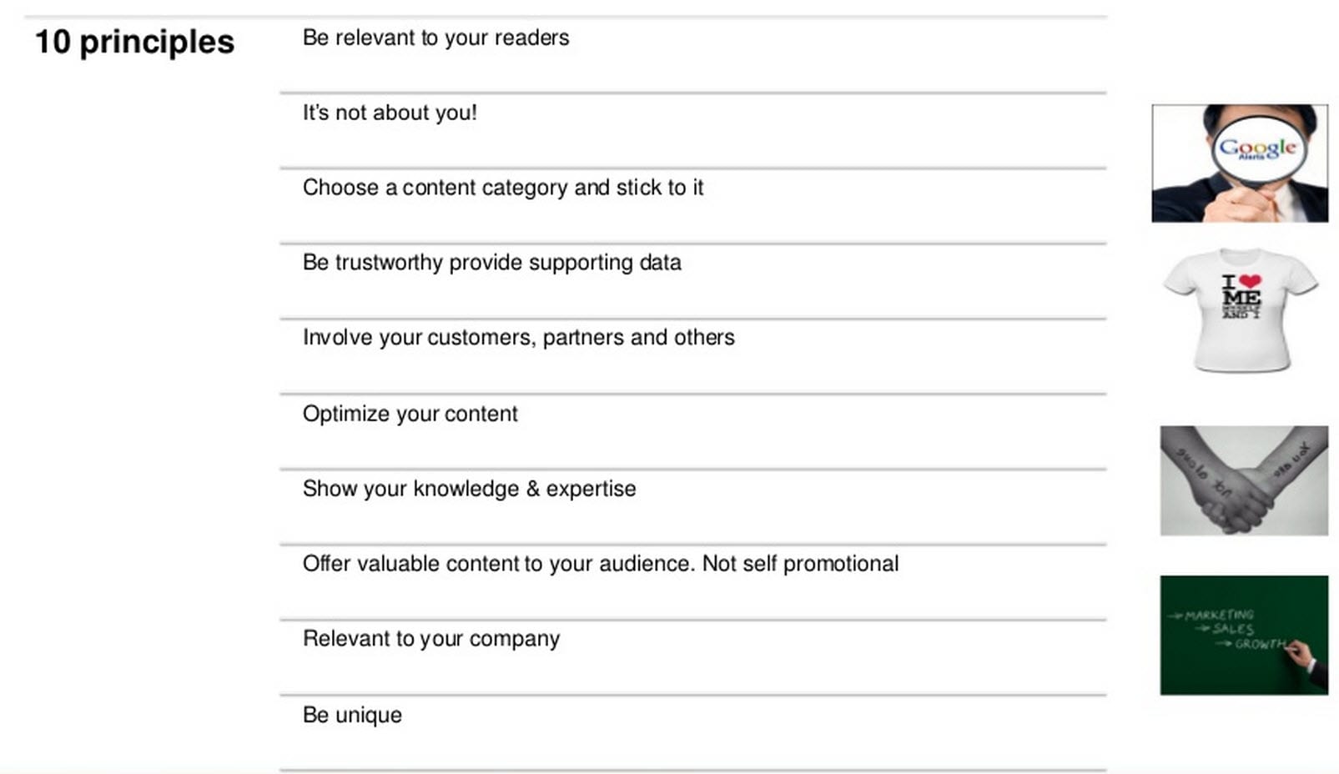Image resolution: width=1339 pixels, height=774 pixels.
Task: Click the 'Be unique' principle
Action: pyautogui.click(x=352, y=716)
